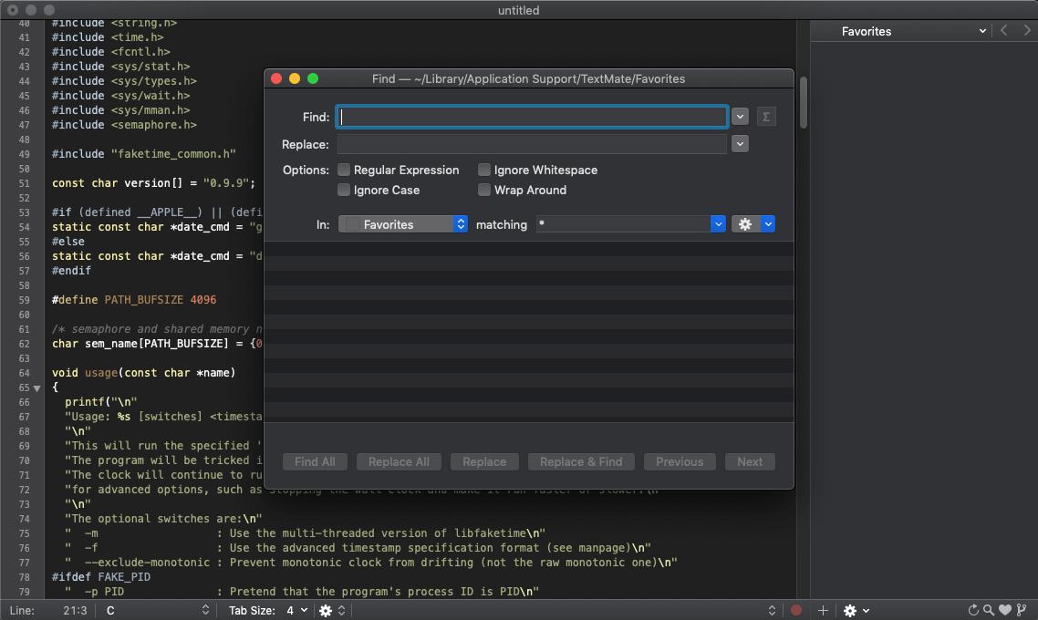Screen dimensions: 1038x620
Task: Click the source control branch icon
Action: point(1022,610)
